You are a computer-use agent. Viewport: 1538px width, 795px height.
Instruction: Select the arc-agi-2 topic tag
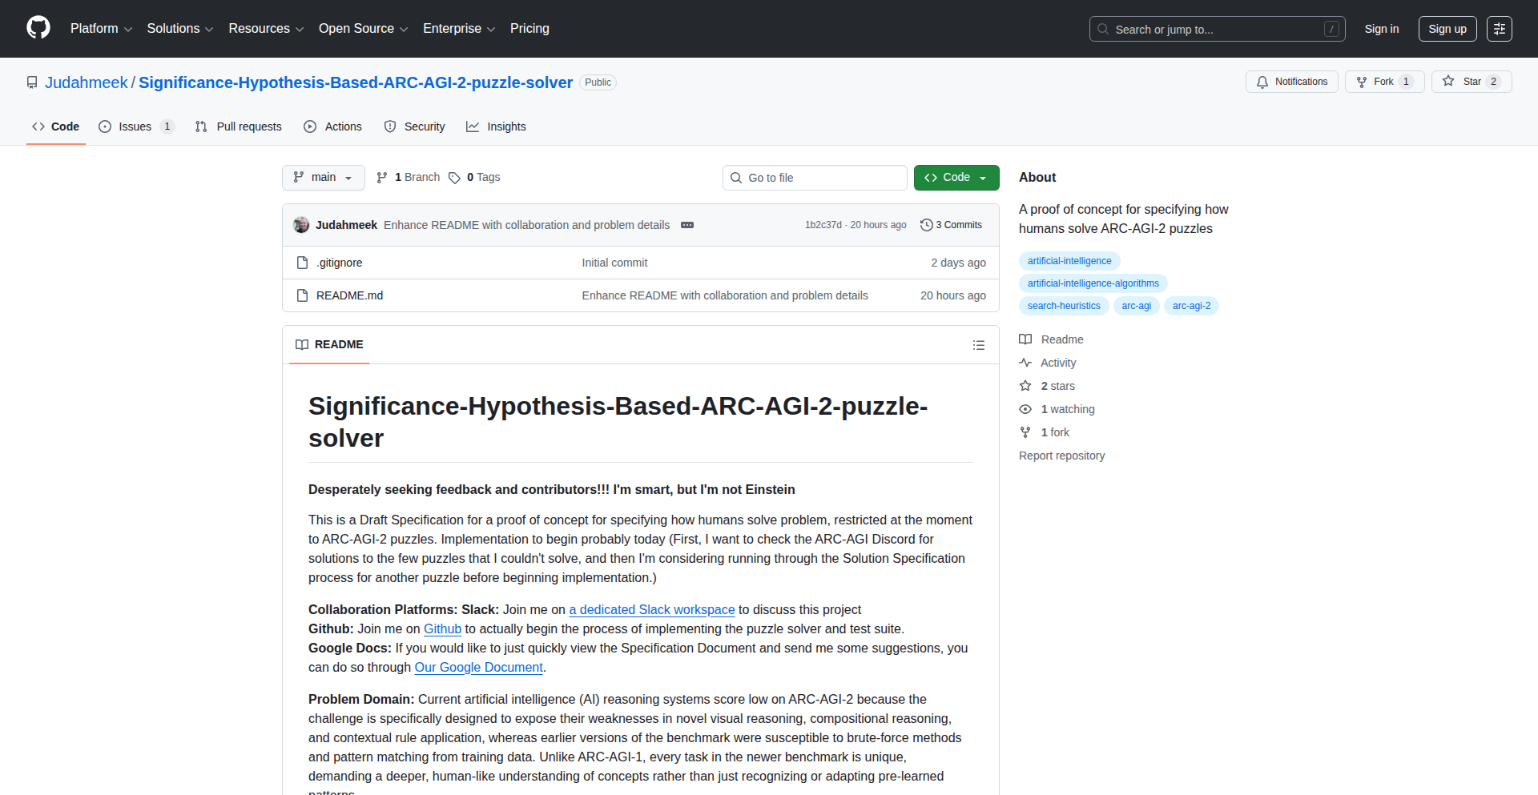[x=1191, y=306]
